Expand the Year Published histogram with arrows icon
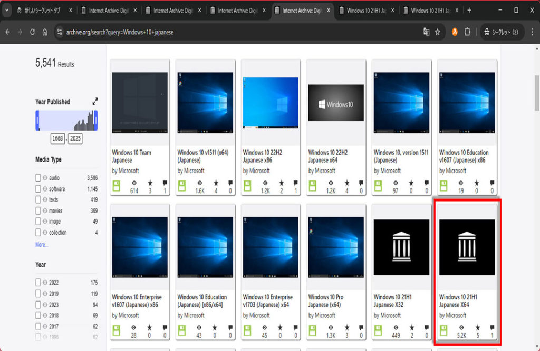 click(95, 101)
